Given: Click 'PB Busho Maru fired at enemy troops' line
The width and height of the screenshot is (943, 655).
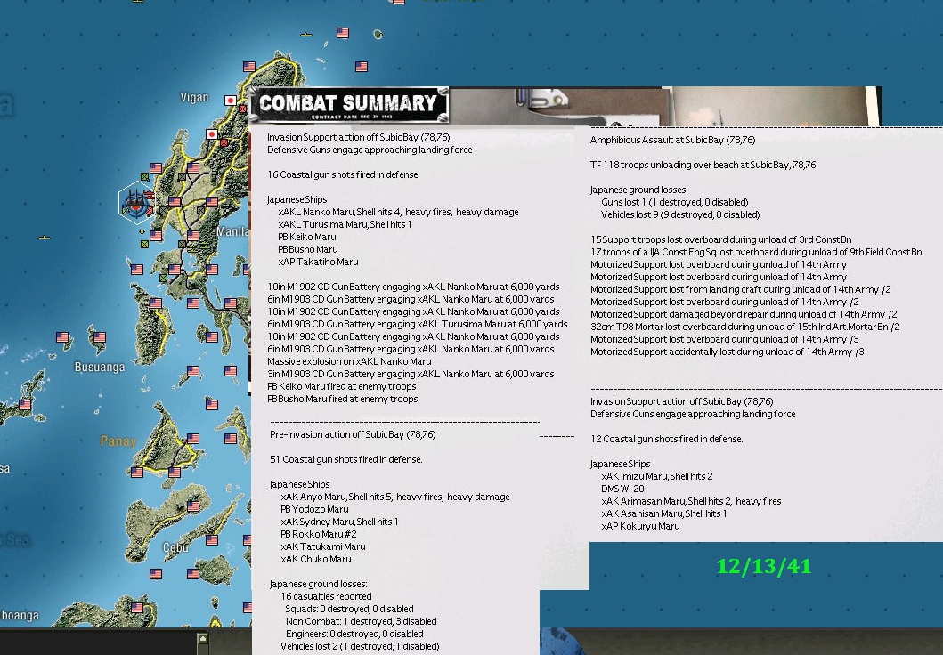Looking at the screenshot, I should [x=342, y=399].
